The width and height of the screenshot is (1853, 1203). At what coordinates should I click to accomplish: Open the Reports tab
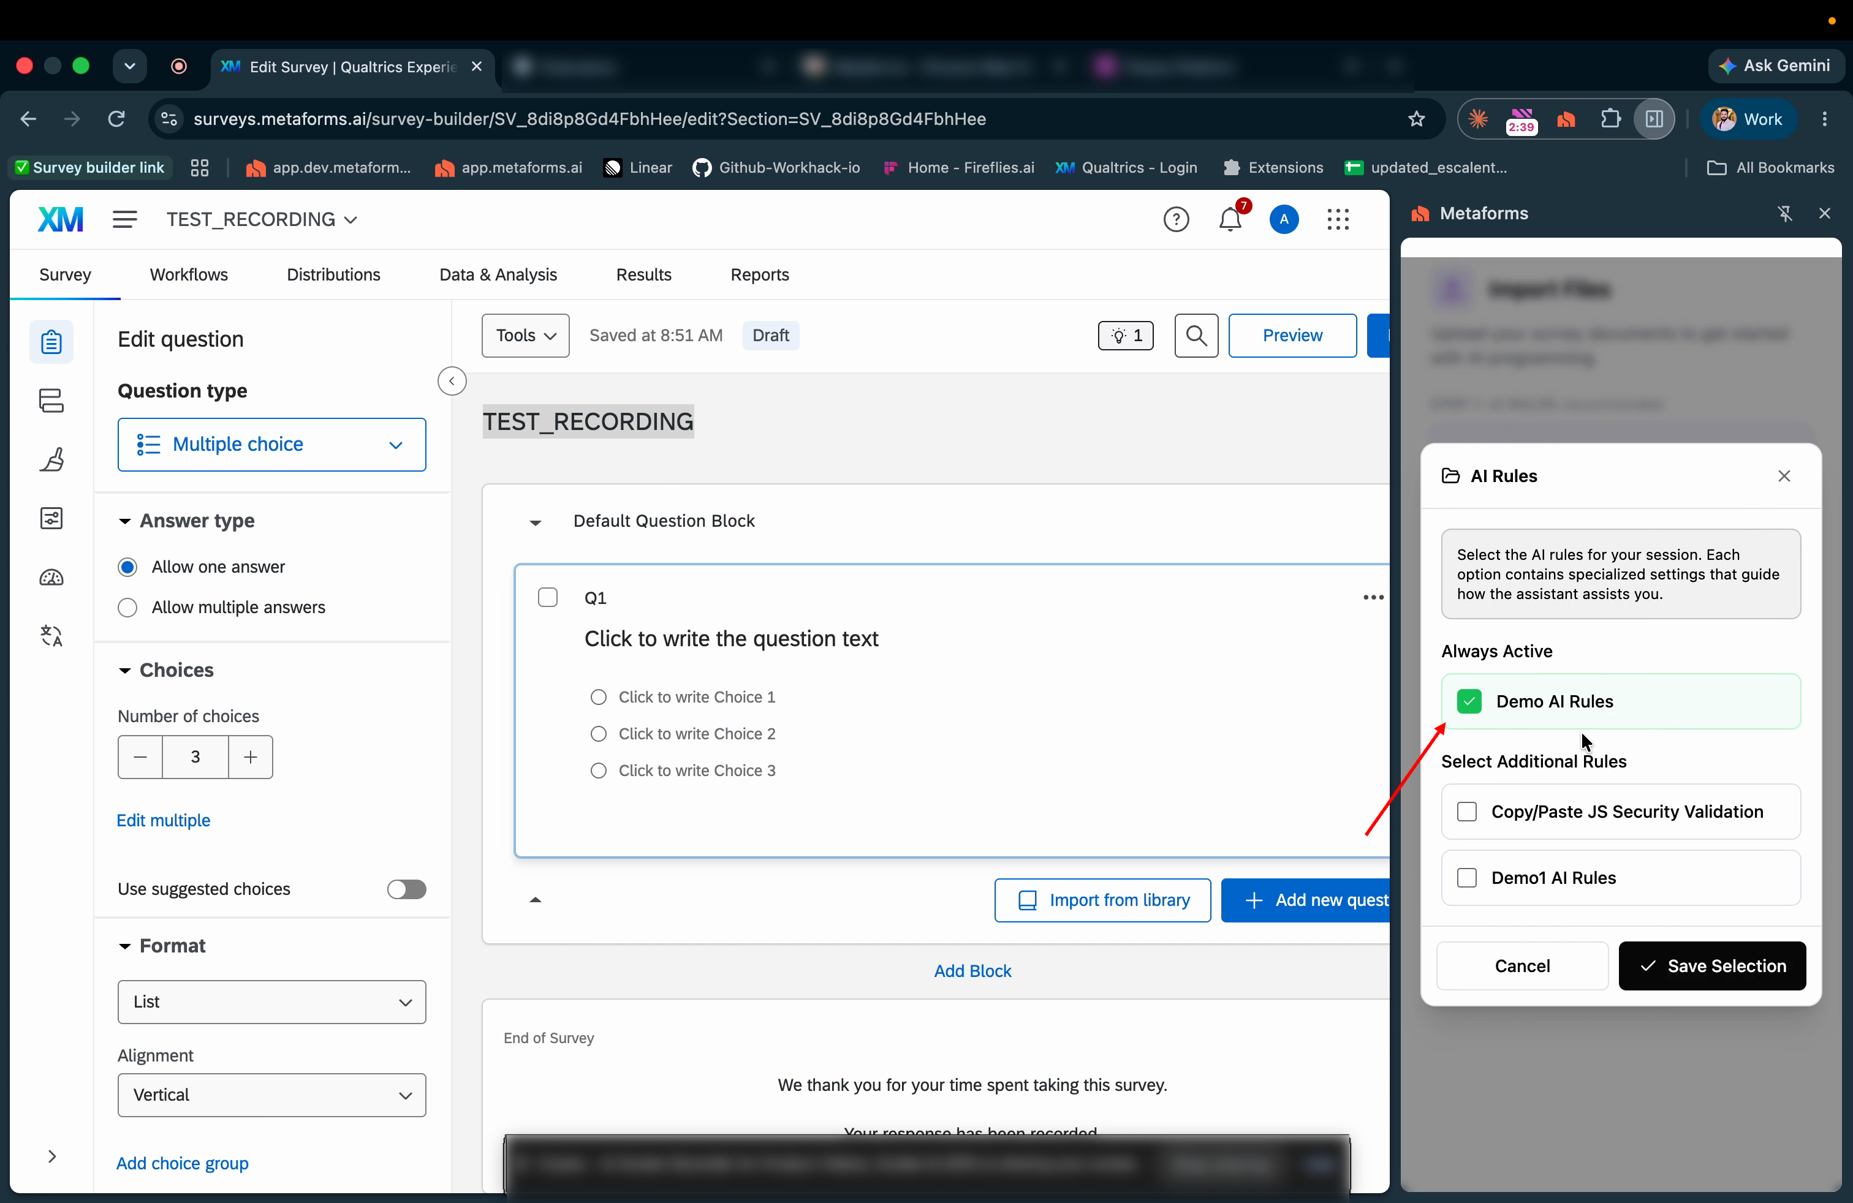(x=759, y=274)
